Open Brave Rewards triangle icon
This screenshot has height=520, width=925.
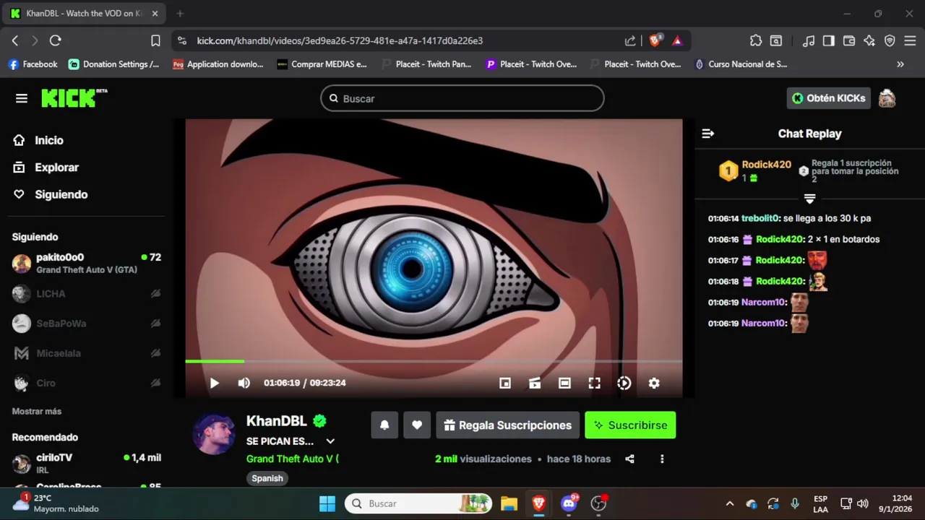(677, 40)
